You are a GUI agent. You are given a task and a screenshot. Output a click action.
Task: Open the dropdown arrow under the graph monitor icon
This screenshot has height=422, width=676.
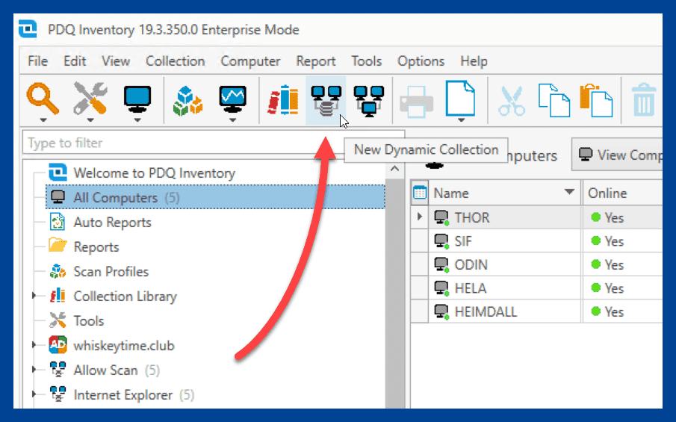pos(233,120)
